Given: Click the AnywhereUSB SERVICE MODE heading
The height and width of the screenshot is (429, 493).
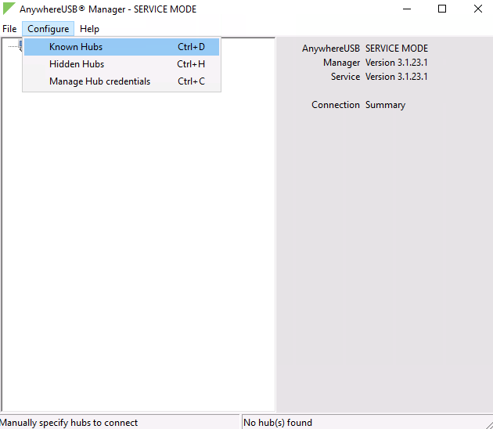Looking at the screenshot, I should pos(365,49).
